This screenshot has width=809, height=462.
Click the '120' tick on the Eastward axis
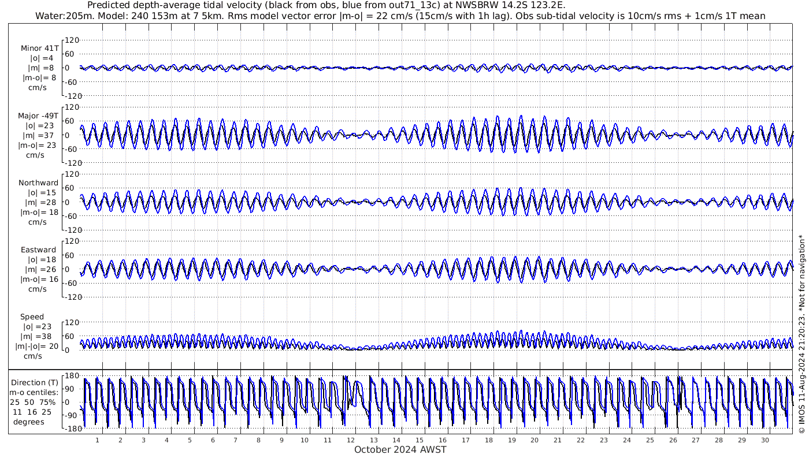tap(71, 241)
